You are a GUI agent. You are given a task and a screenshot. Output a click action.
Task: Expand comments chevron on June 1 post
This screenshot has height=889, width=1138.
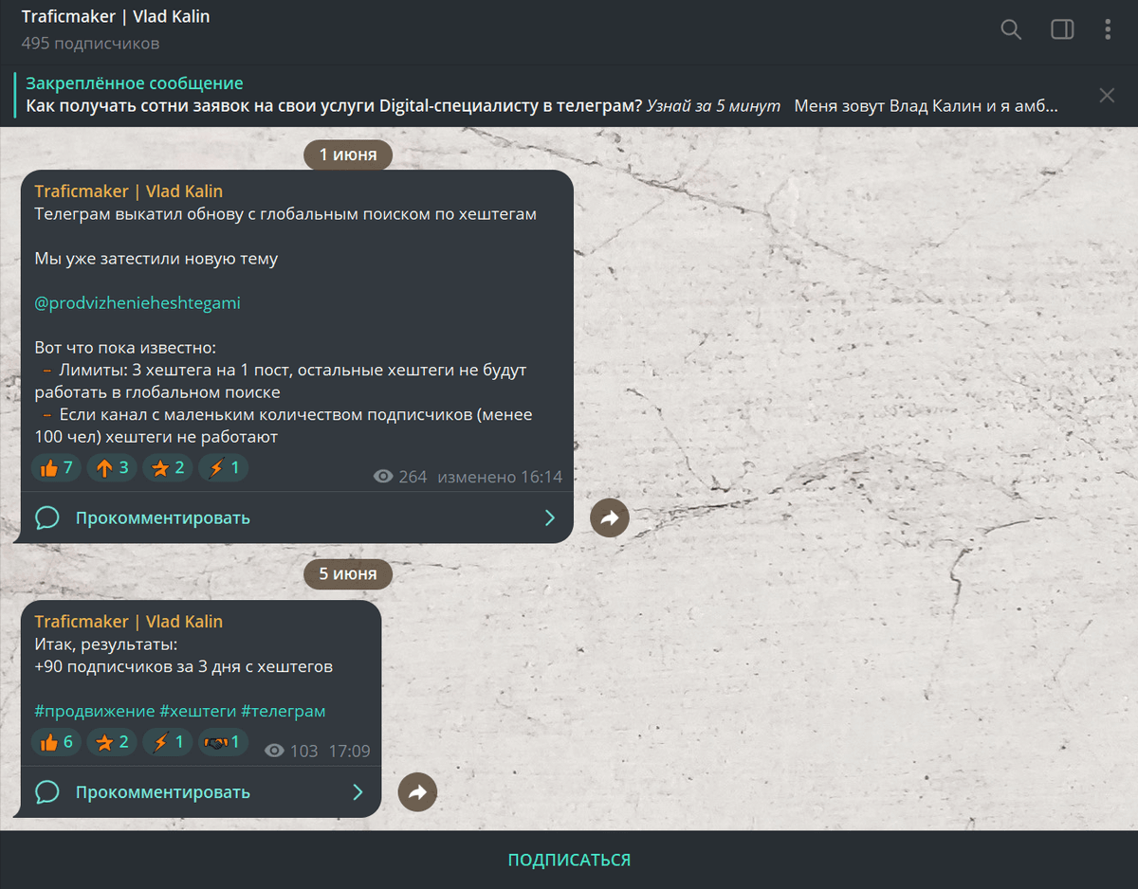550,517
